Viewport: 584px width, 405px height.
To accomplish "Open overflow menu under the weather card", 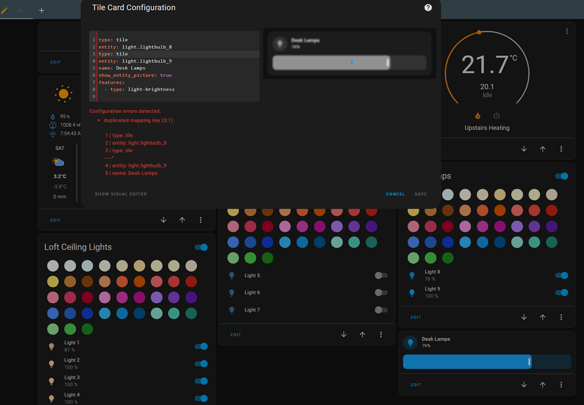I will [200, 220].
